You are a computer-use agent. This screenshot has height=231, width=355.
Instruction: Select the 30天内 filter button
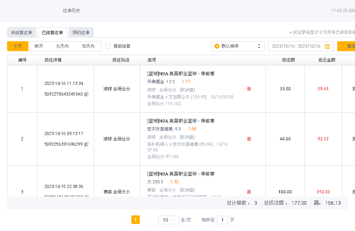click(x=88, y=46)
